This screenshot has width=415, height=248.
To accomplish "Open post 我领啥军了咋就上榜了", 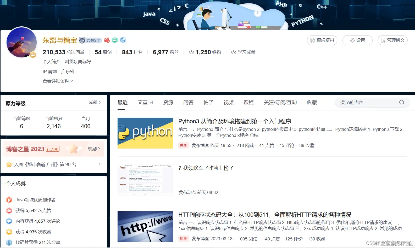I will coord(206,168).
